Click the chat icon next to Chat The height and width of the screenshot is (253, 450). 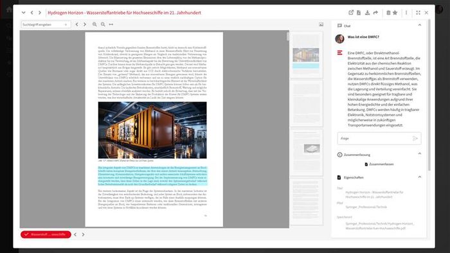pyautogui.click(x=339, y=26)
